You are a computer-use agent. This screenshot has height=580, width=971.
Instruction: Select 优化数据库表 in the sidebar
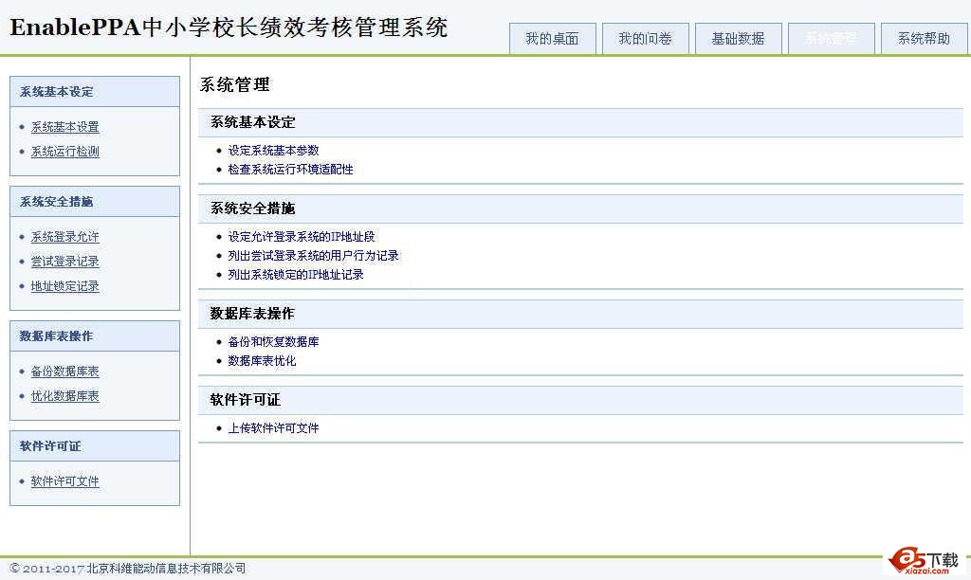tap(65, 396)
